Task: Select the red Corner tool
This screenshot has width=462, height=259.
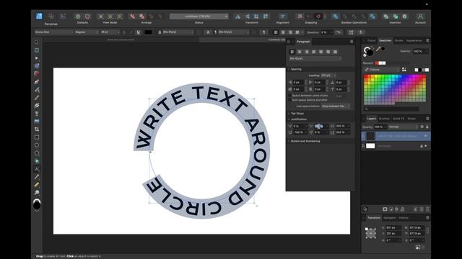Action: coord(37,74)
